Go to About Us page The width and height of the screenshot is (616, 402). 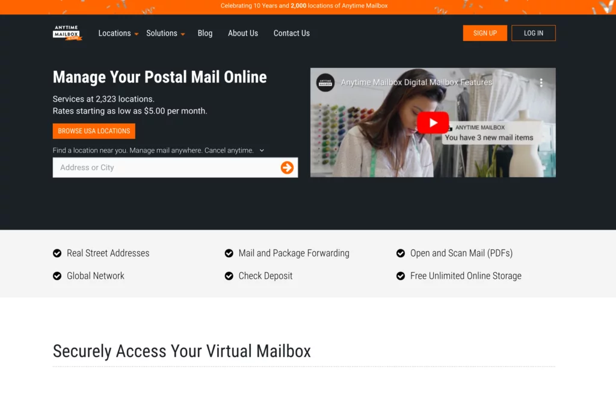[x=243, y=34]
